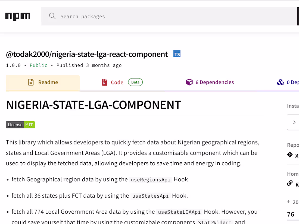Viewport: 299px width, 224px height.
Task: Click the Code file icon
Action: 104,82
